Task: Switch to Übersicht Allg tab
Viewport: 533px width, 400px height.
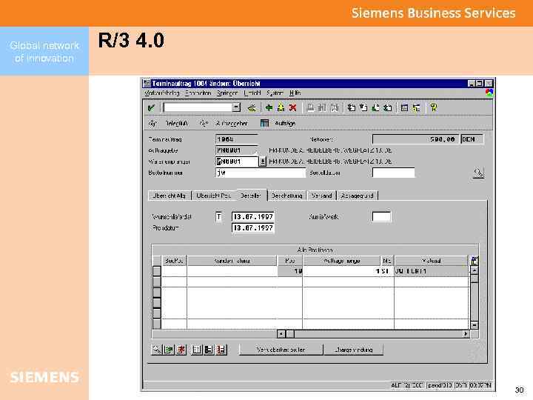Action: point(169,196)
